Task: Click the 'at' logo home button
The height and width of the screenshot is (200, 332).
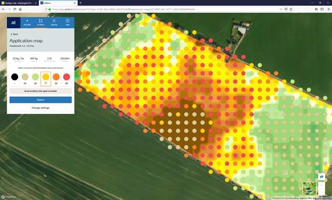Action: (x=13, y=23)
